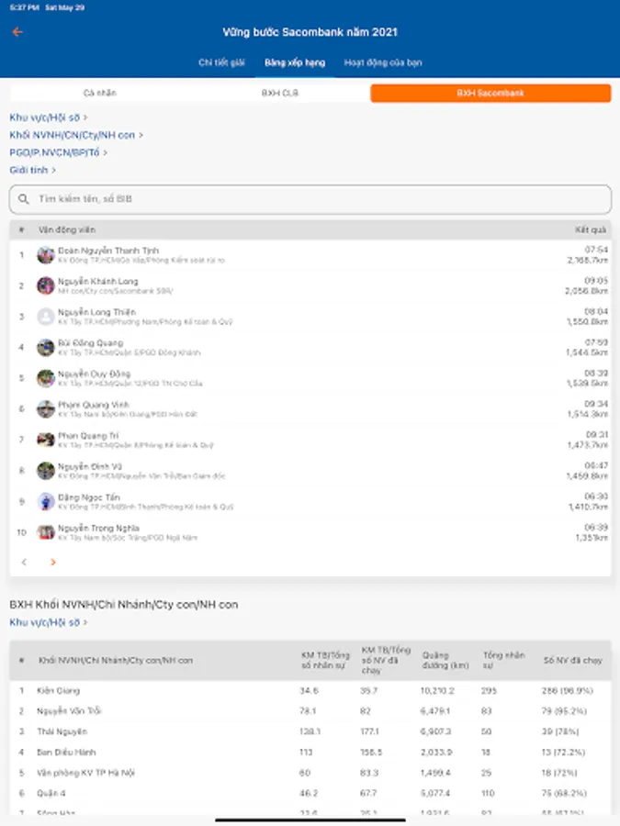The height and width of the screenshot is (826, 620).
Task: Expand the Khu vực/Hội sở filter
Action: [49, 117]
